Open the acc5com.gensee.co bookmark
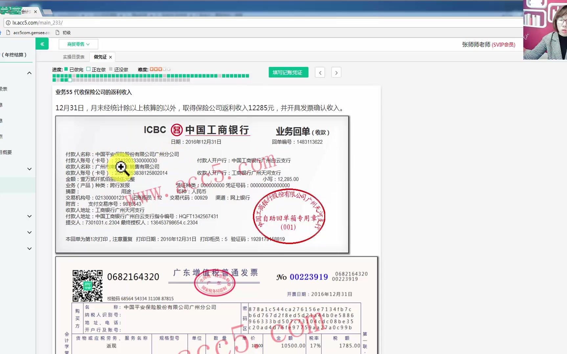Image resolution: width=567 pixels, height=354 pixels. [28, 32]
